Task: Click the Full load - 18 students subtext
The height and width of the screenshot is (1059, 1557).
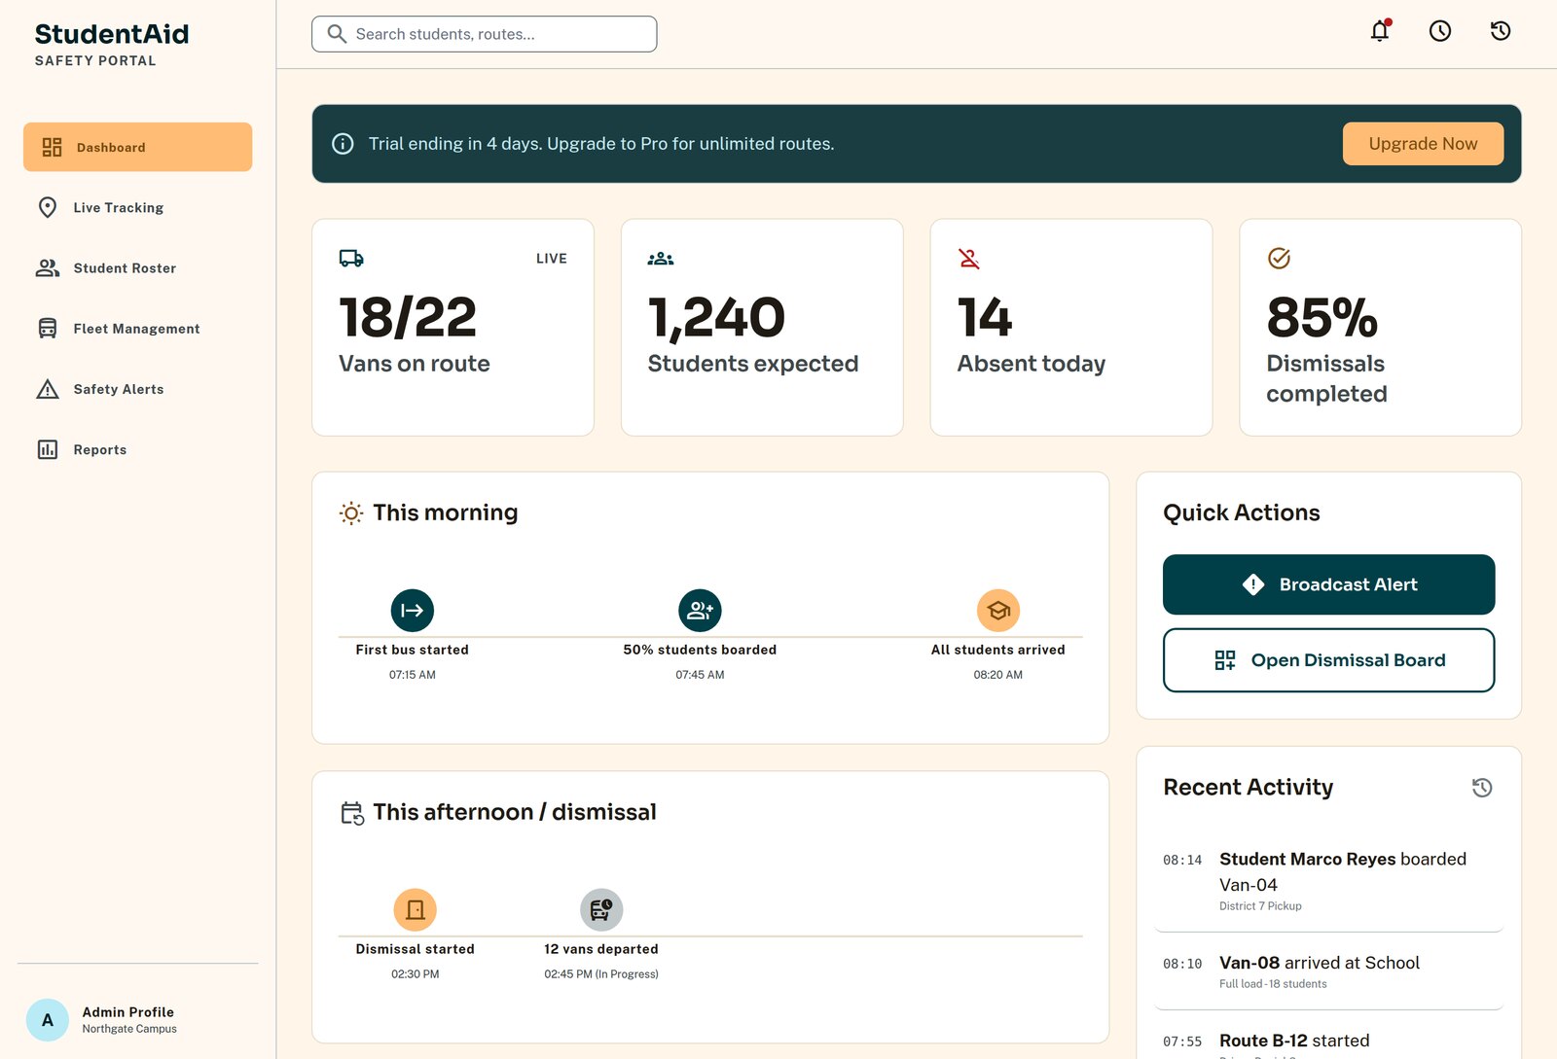Action: pos(1273,984)
